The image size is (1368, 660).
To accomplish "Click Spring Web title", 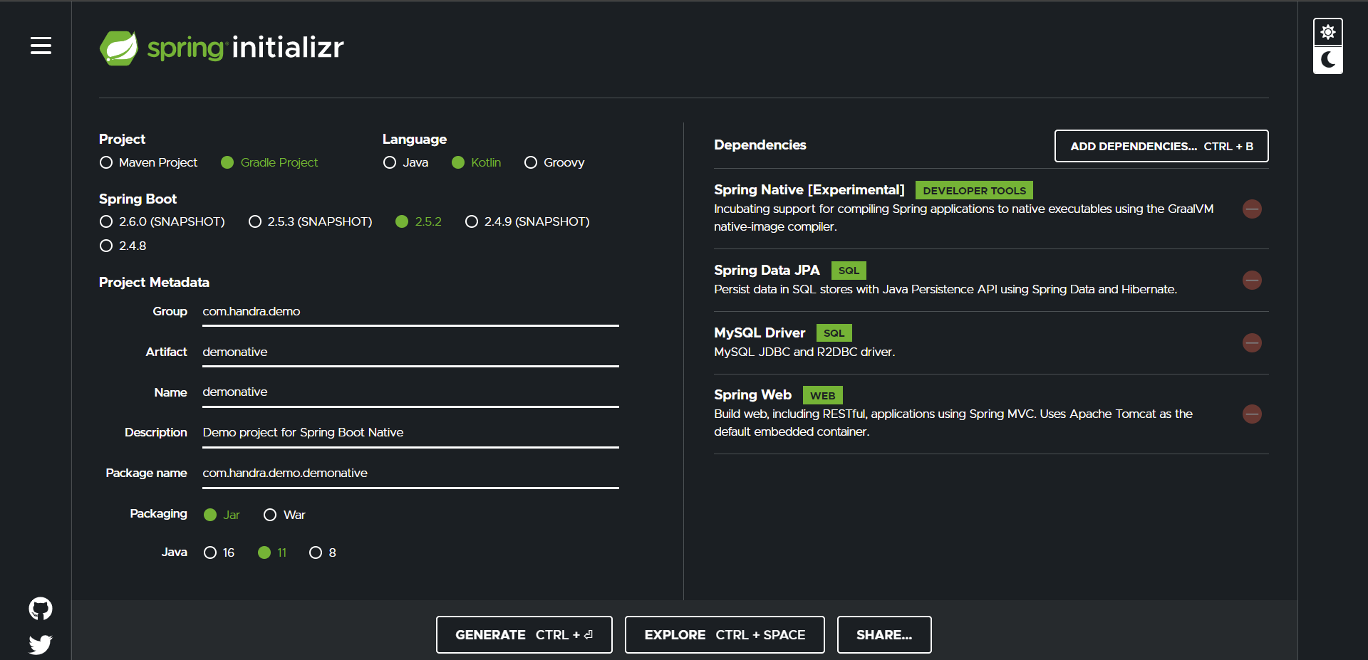I will [x=752, y=394].
